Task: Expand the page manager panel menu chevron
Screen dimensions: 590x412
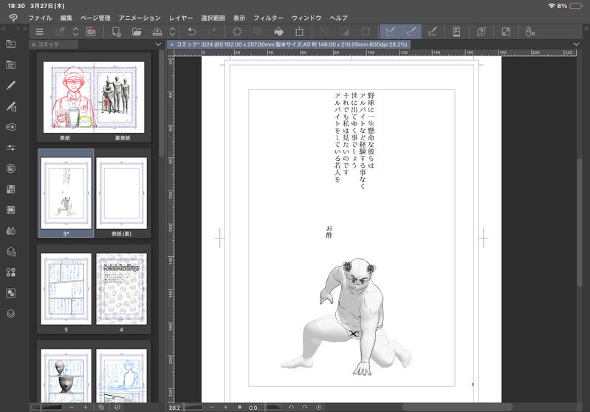Action: [x=159, y=45]
